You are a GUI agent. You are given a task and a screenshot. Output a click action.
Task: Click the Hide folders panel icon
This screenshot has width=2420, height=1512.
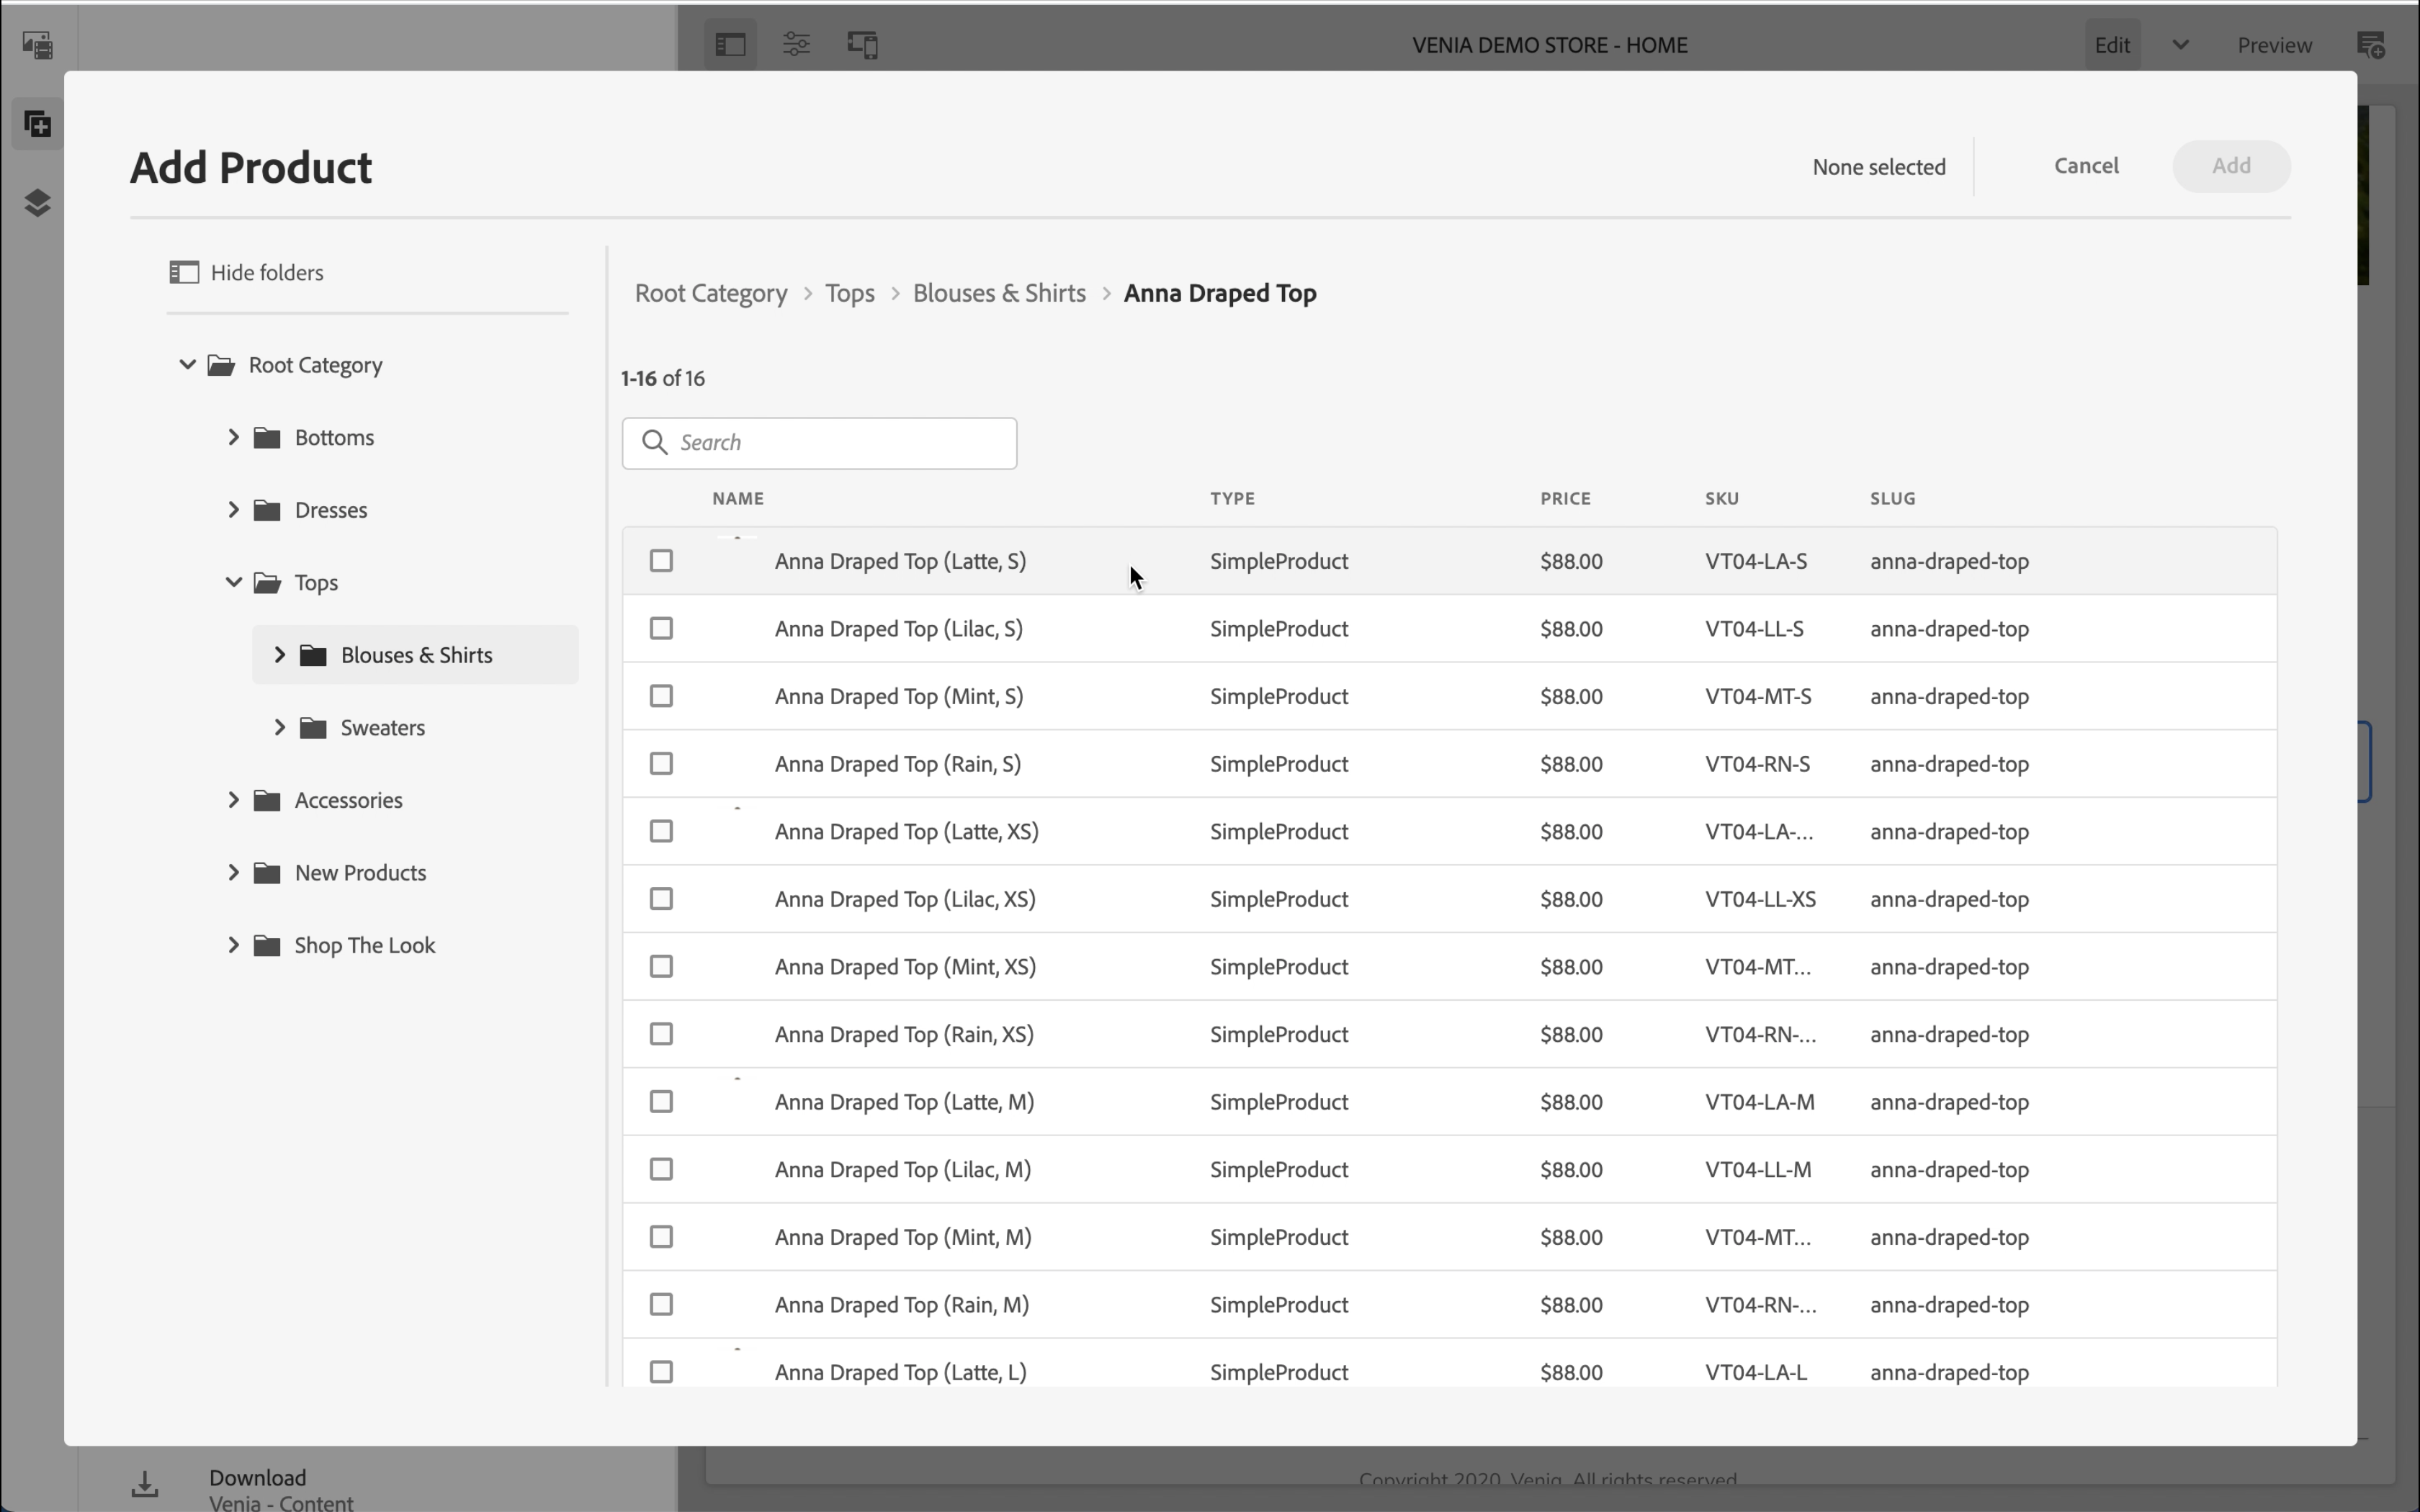point(184,272)
